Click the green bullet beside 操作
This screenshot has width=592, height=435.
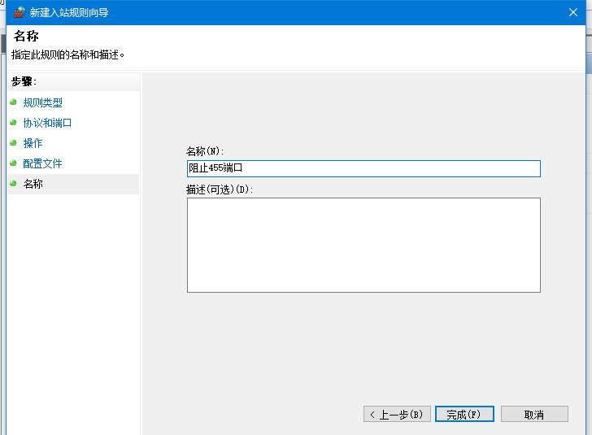[x=13, y=143]
